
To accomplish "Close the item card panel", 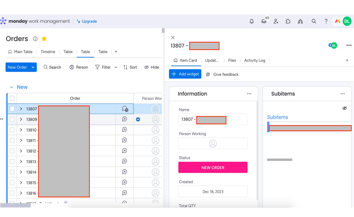I will 173,37.
